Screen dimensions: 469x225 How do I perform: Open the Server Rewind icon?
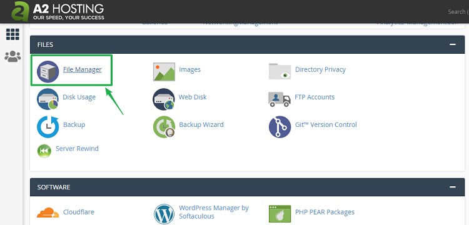44,151
